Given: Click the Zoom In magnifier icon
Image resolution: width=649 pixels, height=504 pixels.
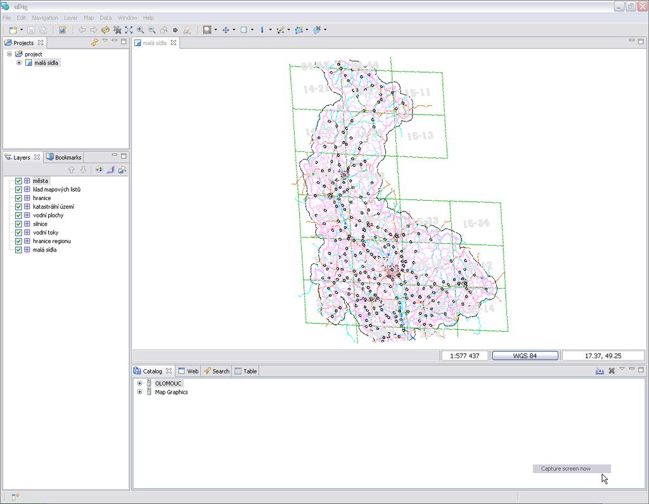Looking at the screenshot, I should coord(140,30).
